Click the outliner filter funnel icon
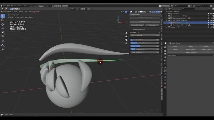This screenshot has height=120, width=214. (x=209, y=9)
